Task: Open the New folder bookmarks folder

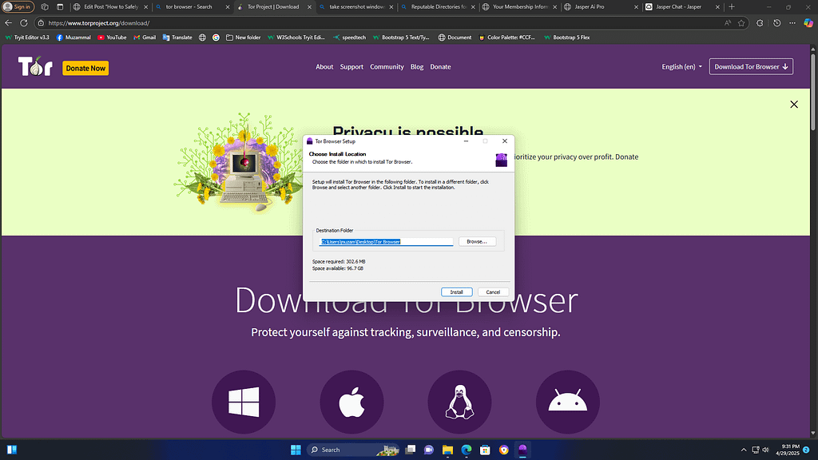Action: click(243, 38)
